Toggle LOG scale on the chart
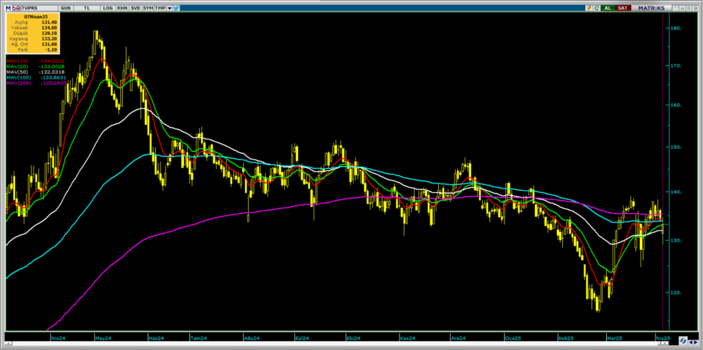This screenshot has width=703, height=350. [x=108, y=8]
